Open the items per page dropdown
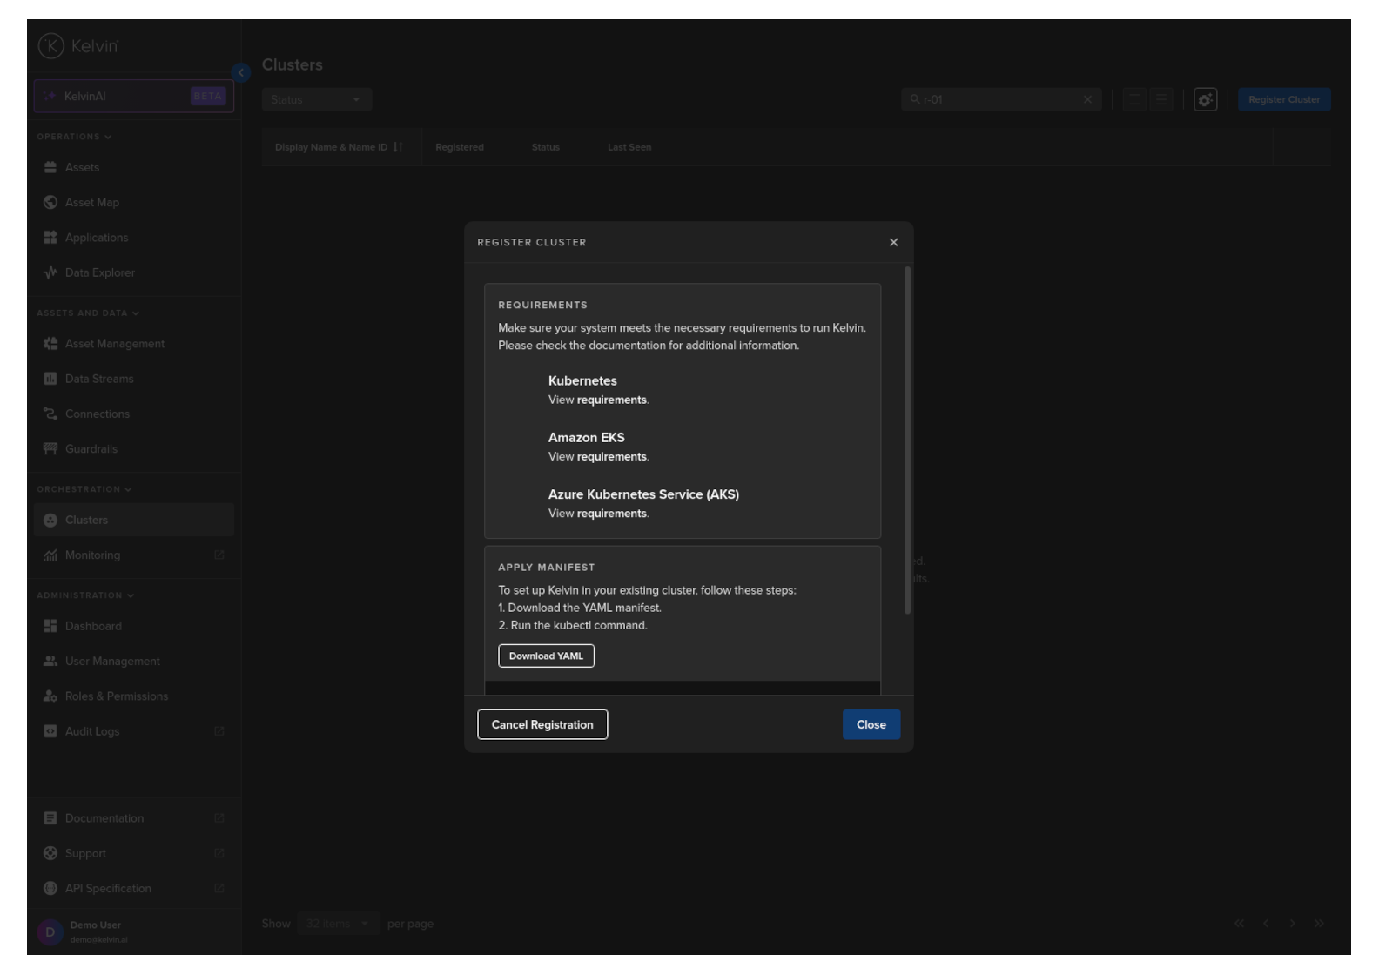 click(x=337, y=924)
